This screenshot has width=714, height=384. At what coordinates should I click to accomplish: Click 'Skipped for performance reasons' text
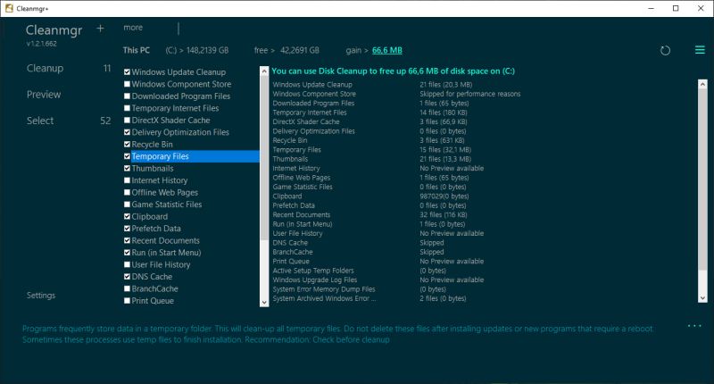[x=470, y=94]
